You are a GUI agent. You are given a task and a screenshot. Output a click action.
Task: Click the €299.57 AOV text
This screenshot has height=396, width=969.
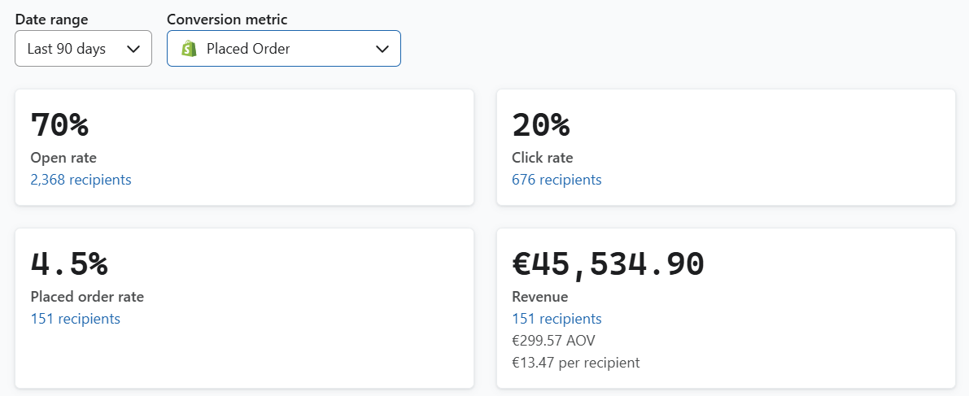(554, 341)
